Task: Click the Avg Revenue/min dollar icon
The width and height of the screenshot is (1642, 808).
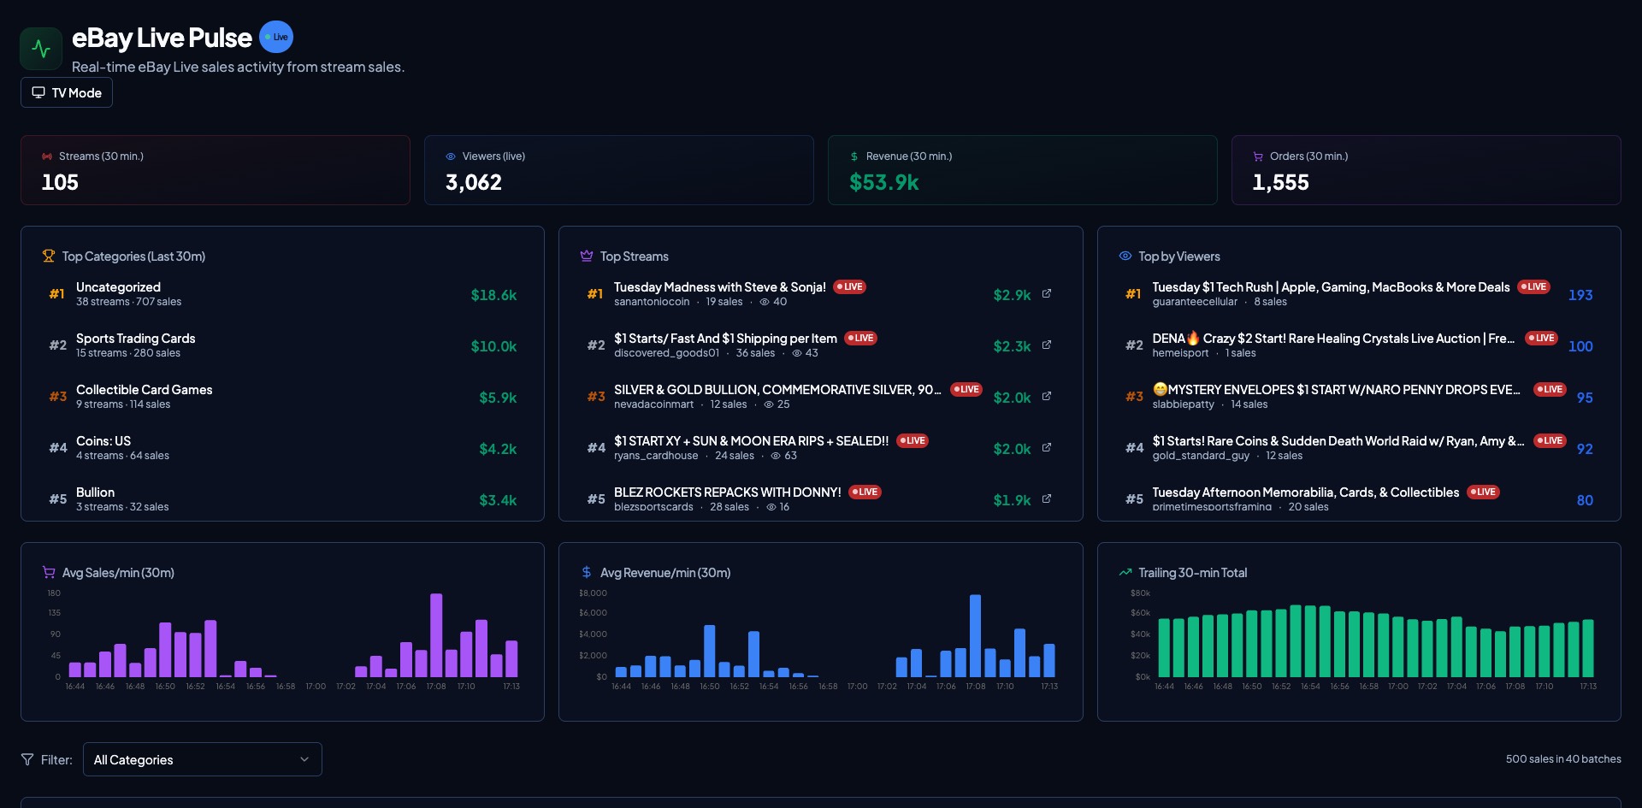Action: [587, 572]
